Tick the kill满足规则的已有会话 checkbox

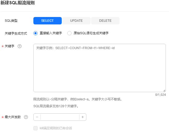pyautogui.click(x=35, y=128)
